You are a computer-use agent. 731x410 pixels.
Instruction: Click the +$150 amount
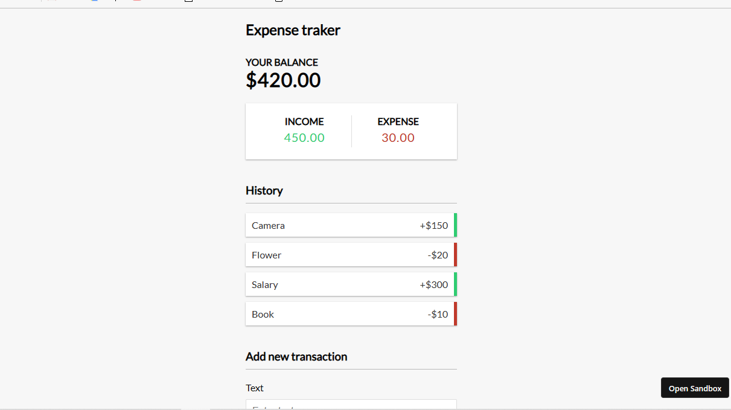click(433, 225)
